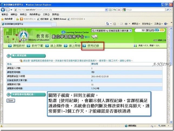Click the green refresh page icon
174x131 pixels.
[x=115, y=10]
